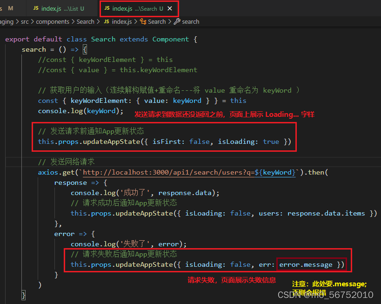Click the response arrow function parameter
Viewport: 381px width, 304px height.
tap(70, 182)
